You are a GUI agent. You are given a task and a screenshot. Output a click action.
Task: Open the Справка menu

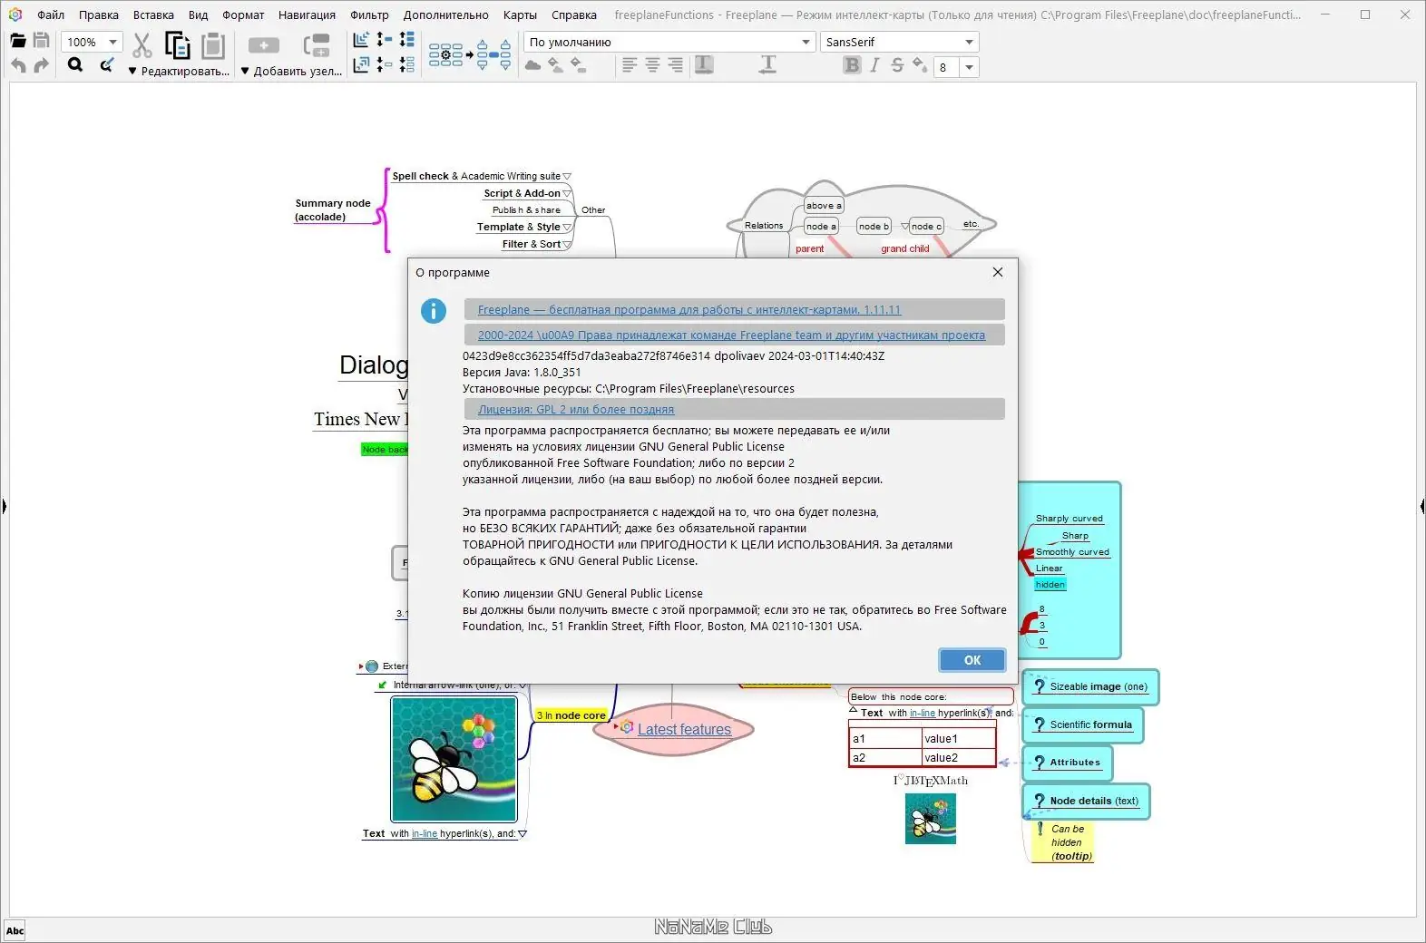pos(574,15)
